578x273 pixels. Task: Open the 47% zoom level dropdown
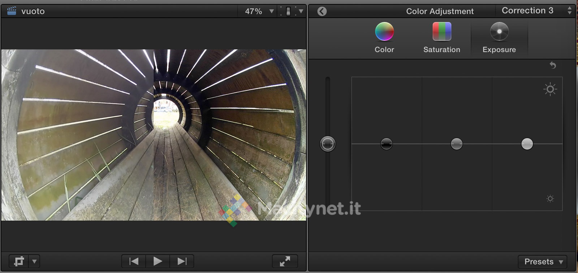pos(259,12)
